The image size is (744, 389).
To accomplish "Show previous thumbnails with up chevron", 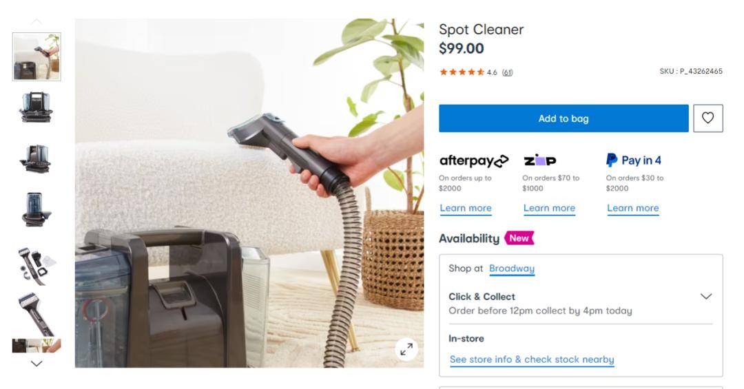I will tap(37, 22).
